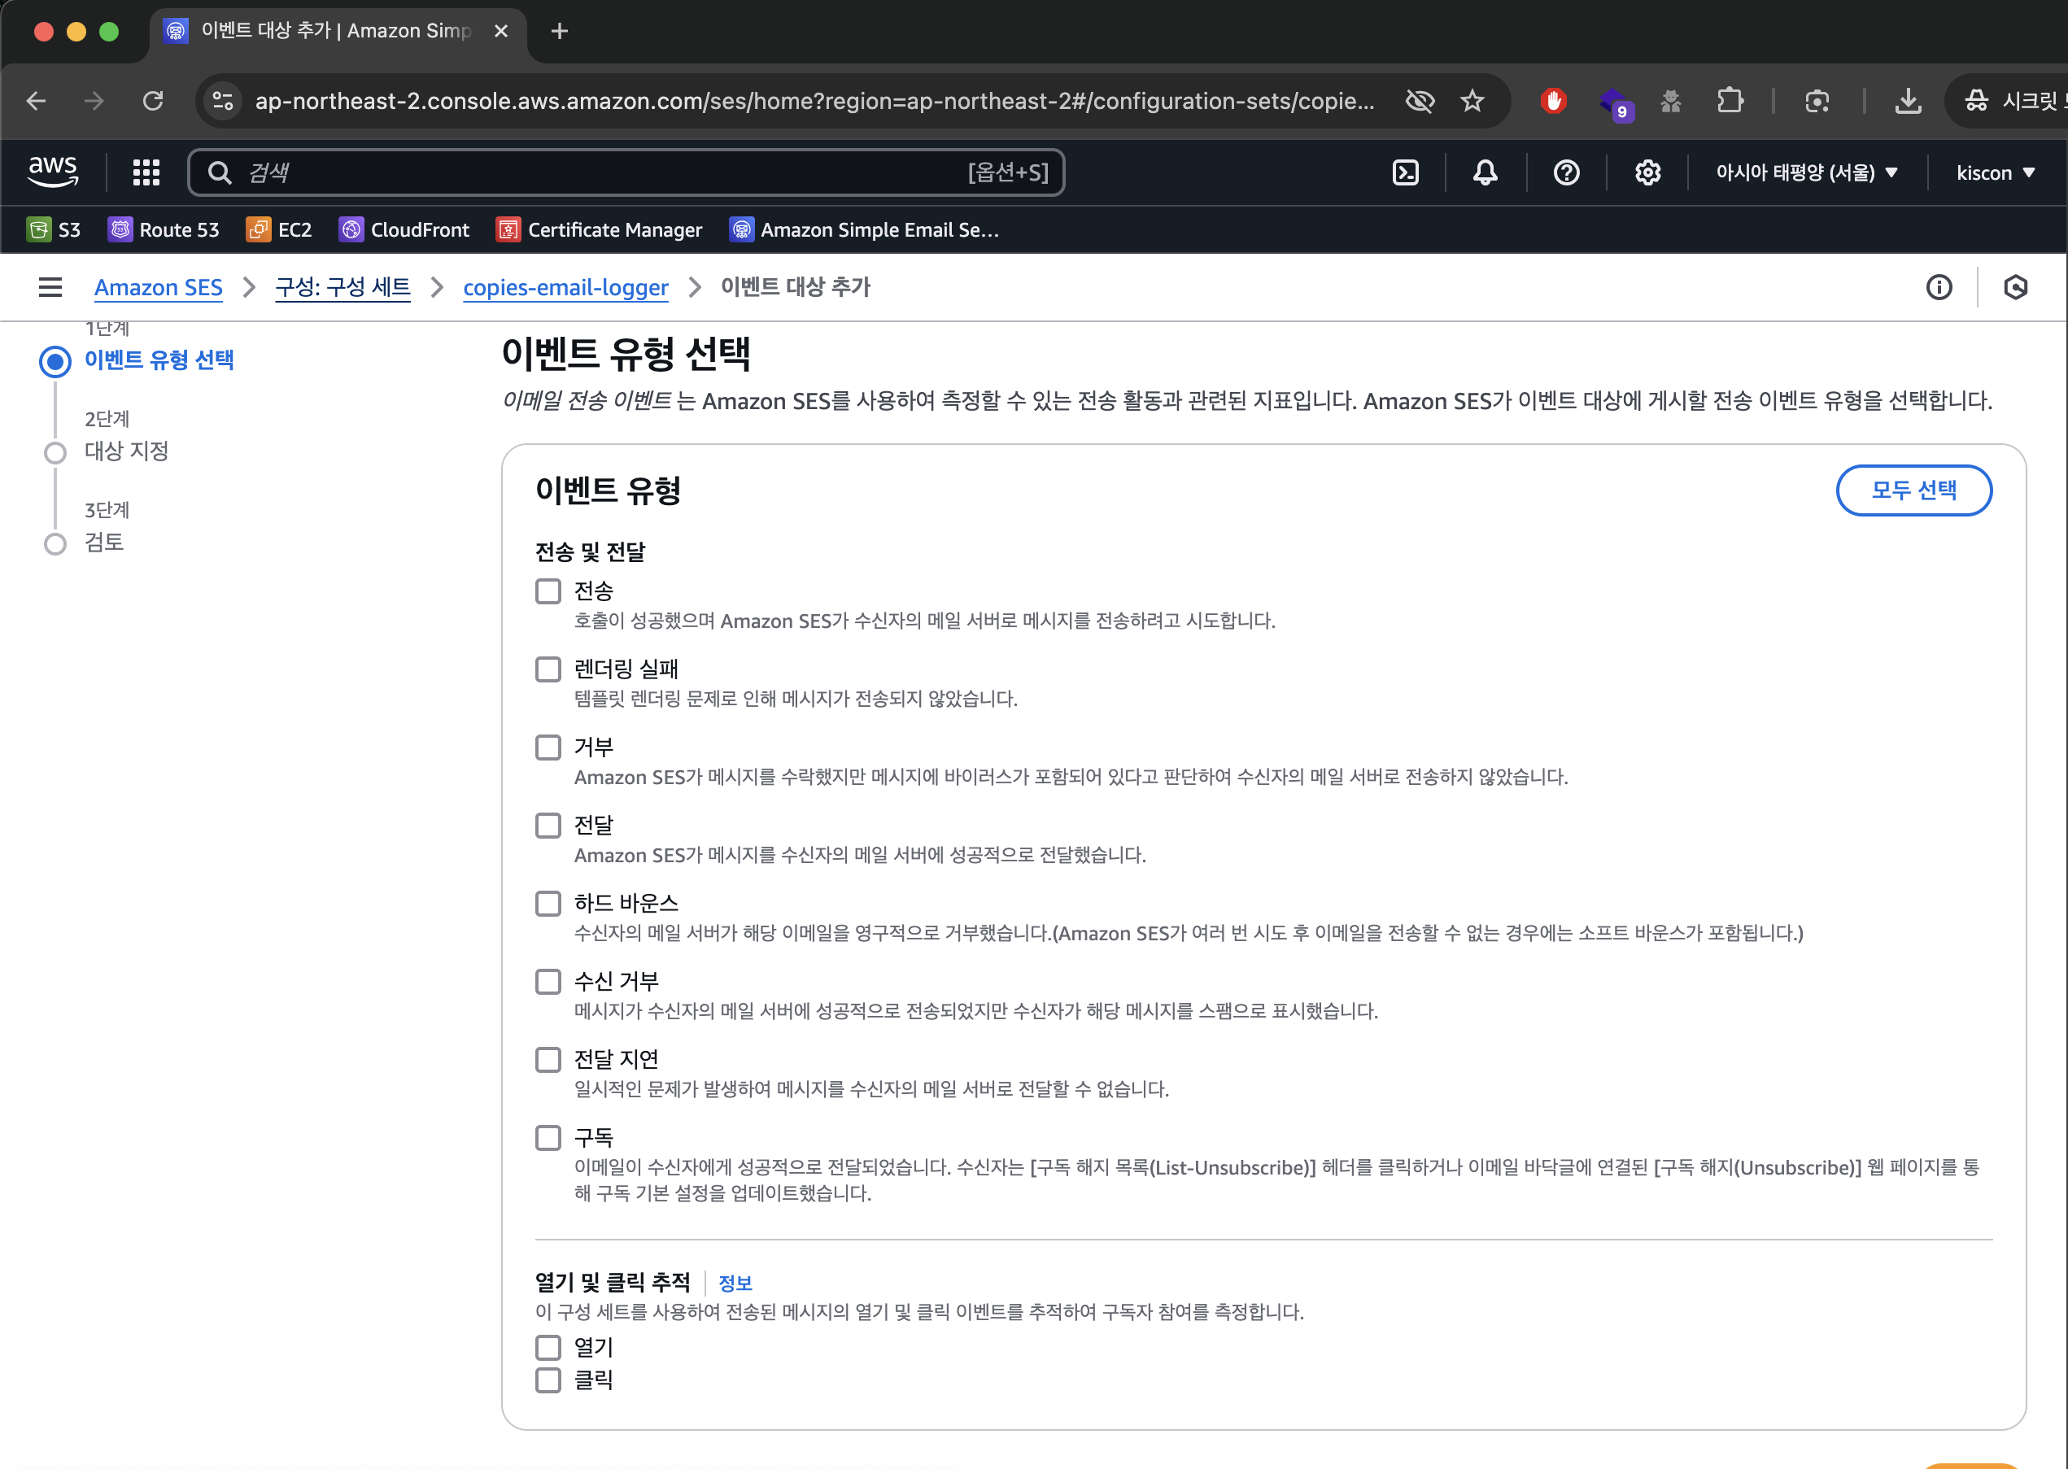Click the browser downloads icon

pos(1907,102)
